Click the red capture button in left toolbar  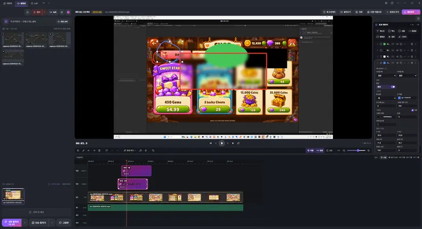[x=37, y=12]
